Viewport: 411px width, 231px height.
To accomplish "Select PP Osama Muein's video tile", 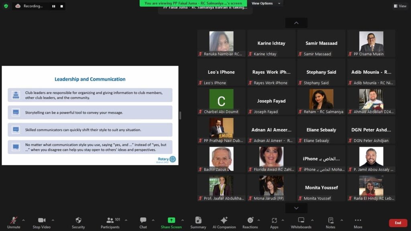I will coord(371,43).
